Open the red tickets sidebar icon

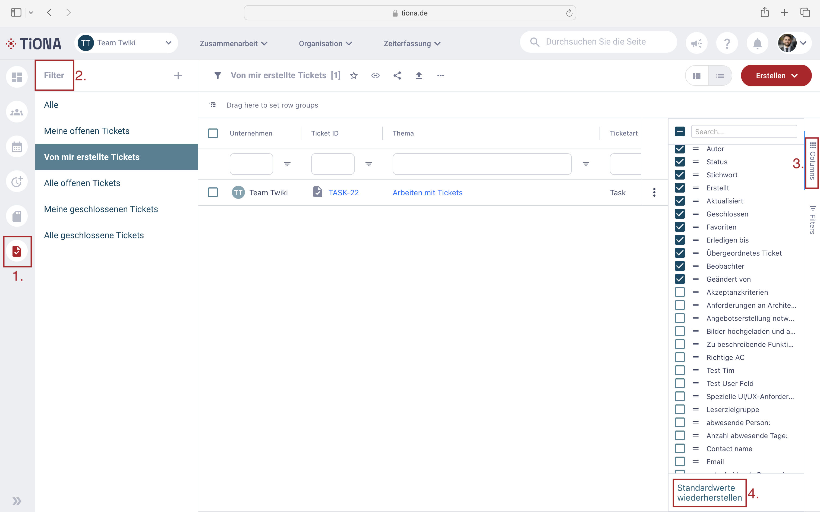17,251
